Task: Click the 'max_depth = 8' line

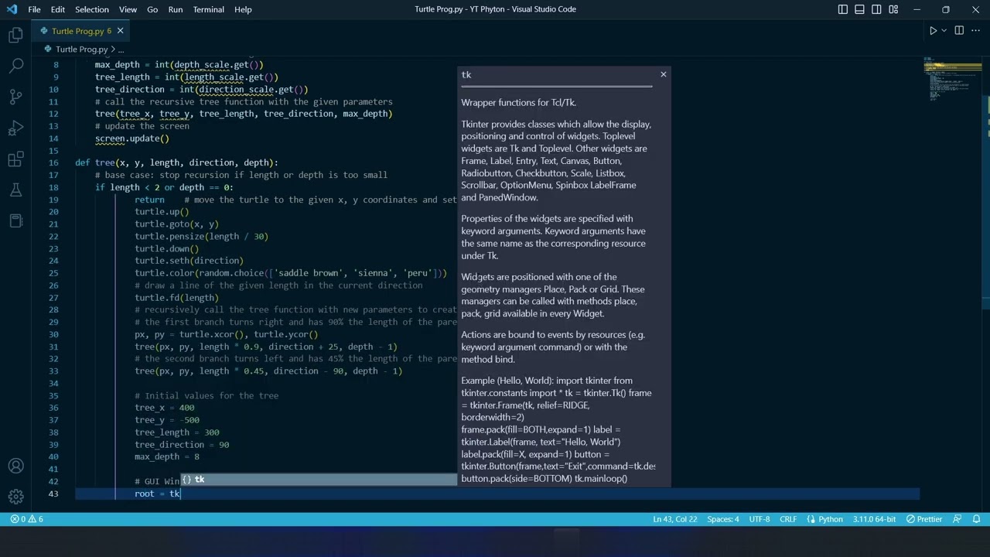Action: pos(167,456)
